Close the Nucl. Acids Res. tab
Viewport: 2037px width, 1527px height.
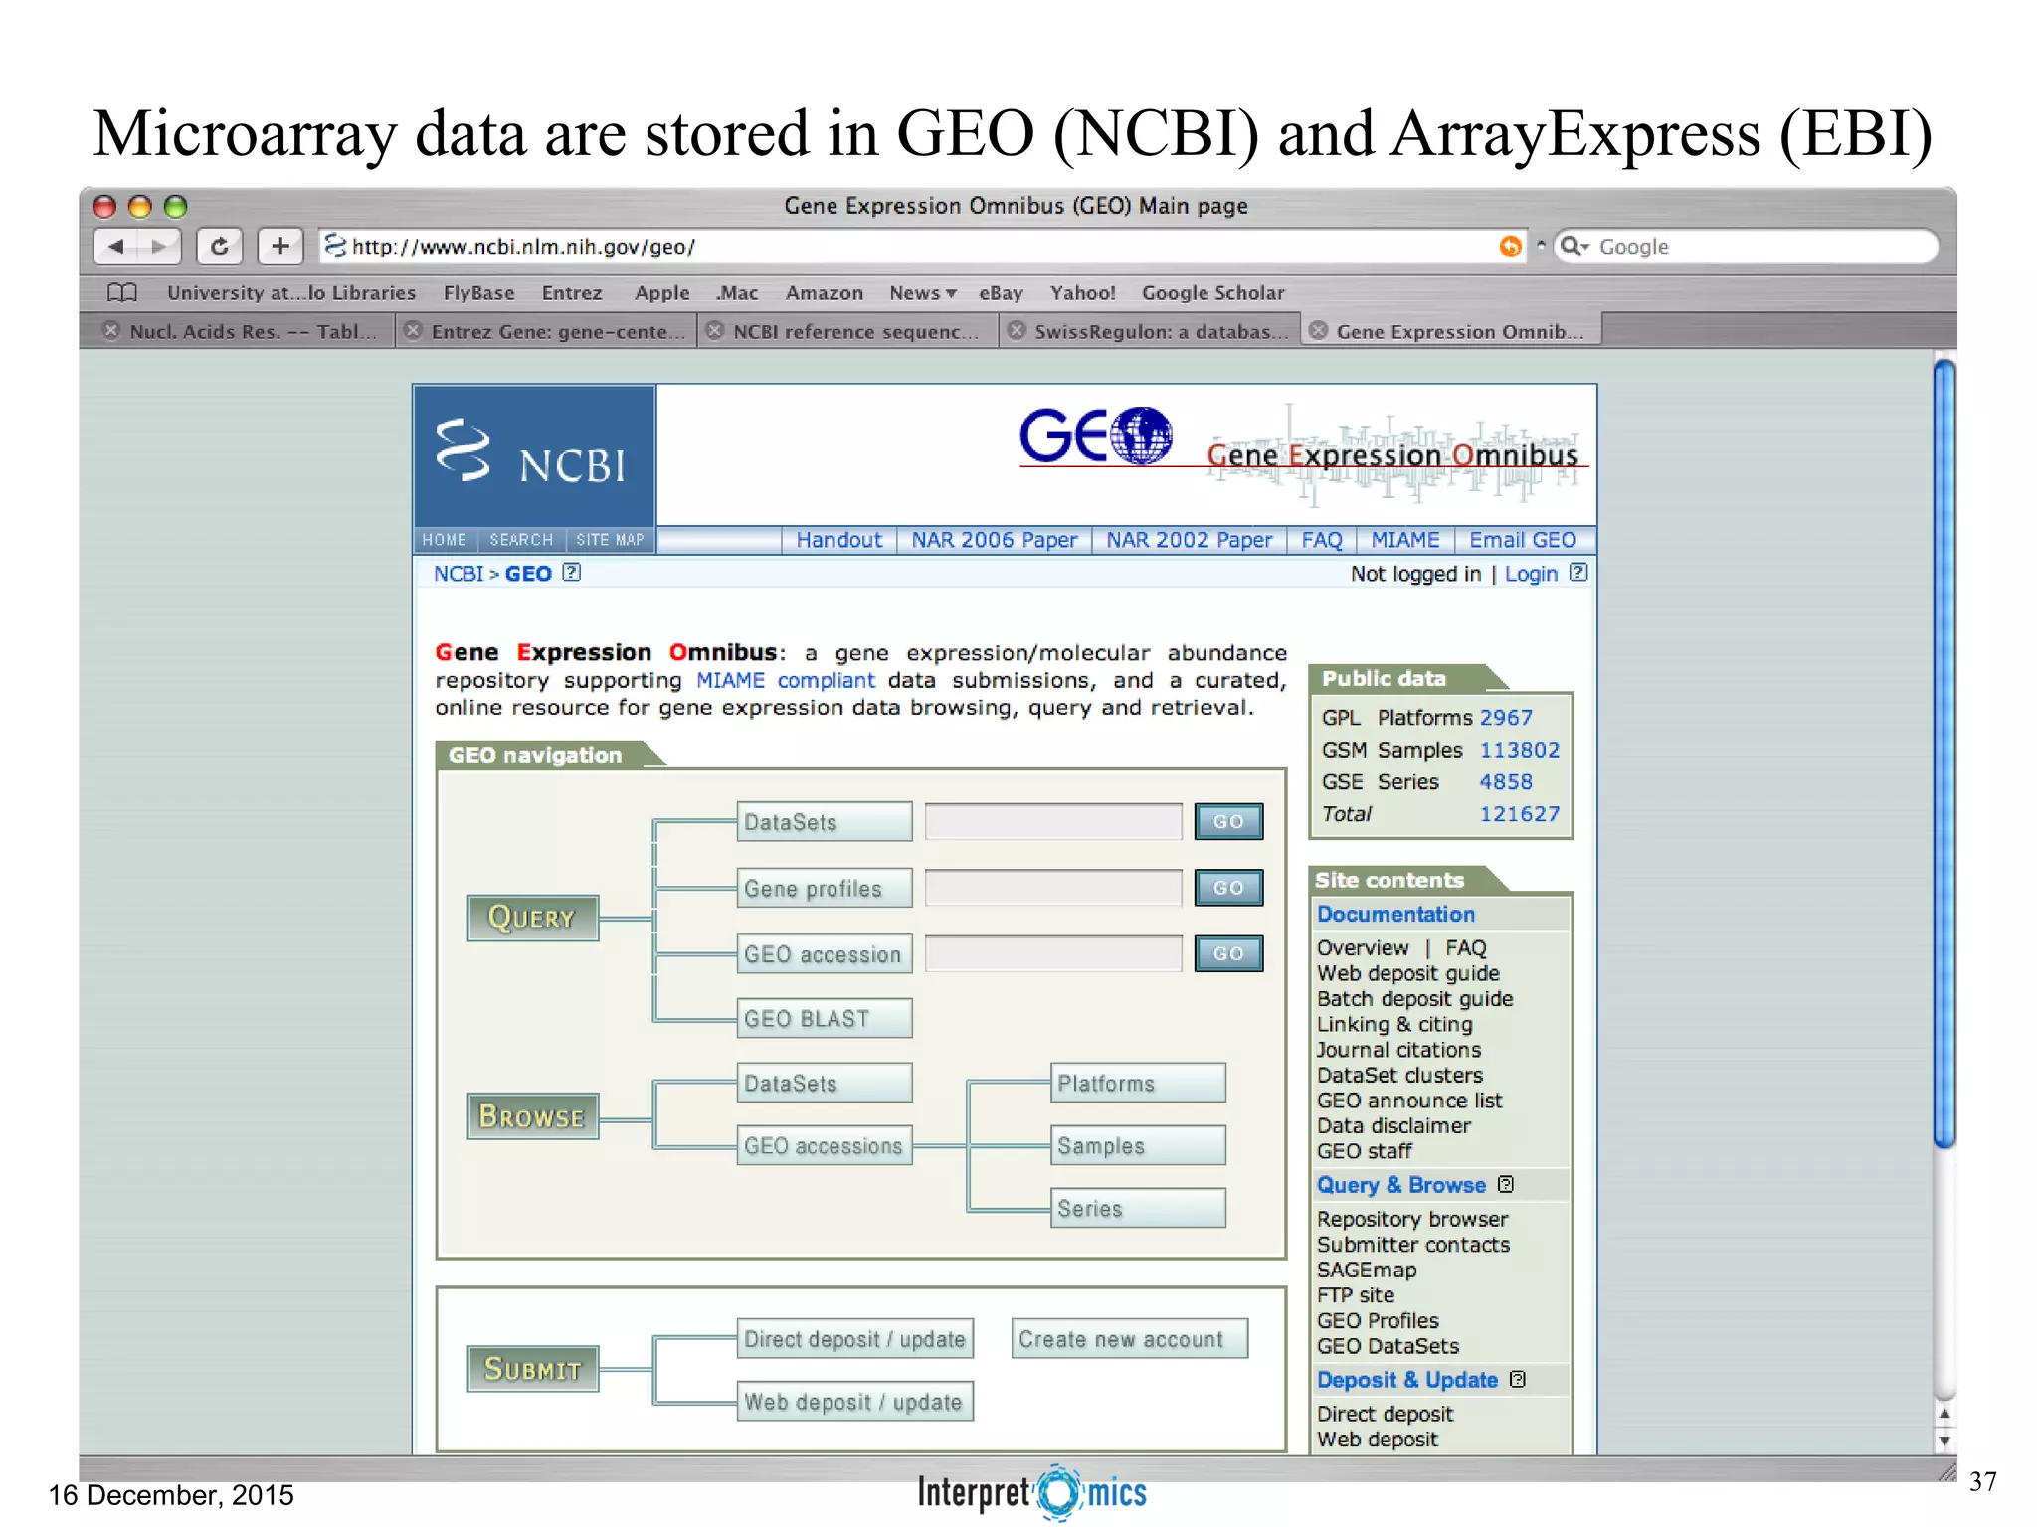[x=111, y=331]
